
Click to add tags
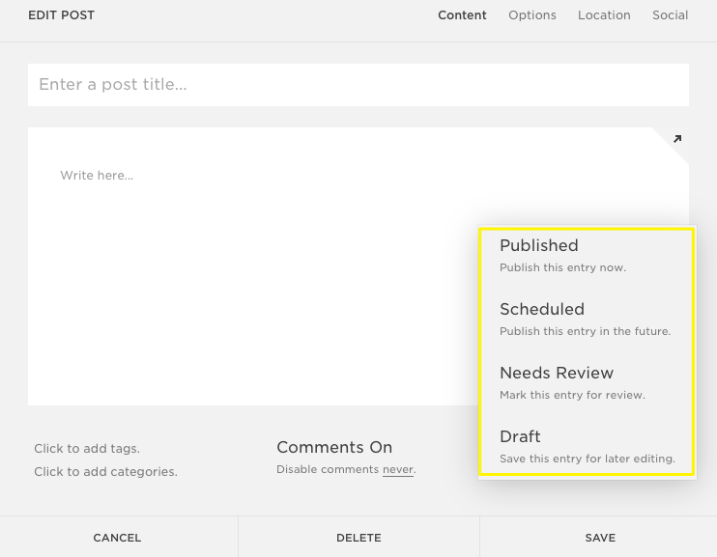pyautogui.click(x=87, y=449)
